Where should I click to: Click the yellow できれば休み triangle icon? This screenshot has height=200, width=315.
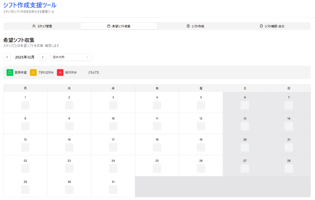[33, 73]
